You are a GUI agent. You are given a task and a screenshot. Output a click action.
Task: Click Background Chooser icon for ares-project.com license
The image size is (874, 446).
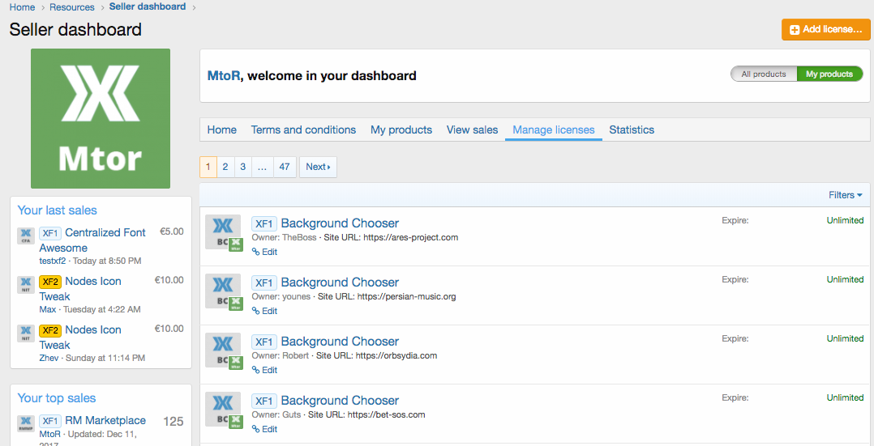click(x=223, y=231)
